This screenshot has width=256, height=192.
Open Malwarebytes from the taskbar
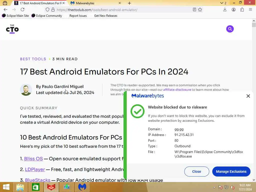click(x=82, y=187)
